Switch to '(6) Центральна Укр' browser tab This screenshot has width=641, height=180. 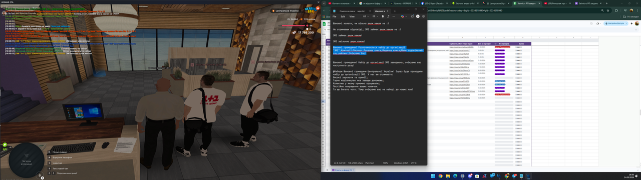(x=496, y=3)
